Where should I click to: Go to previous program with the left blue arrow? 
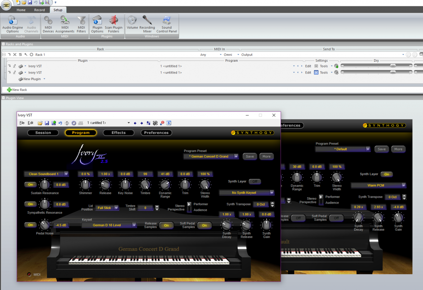coord(135,123)
